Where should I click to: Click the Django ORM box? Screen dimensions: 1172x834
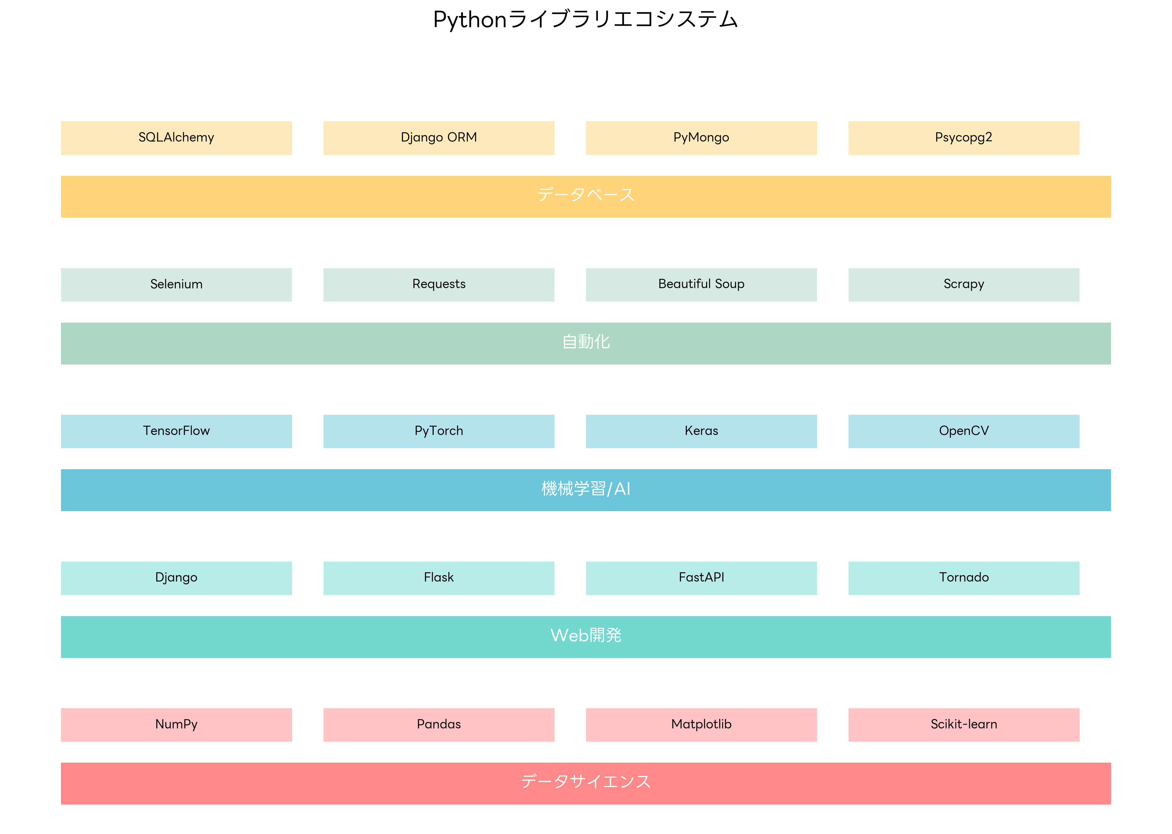[x=438, y=138]
